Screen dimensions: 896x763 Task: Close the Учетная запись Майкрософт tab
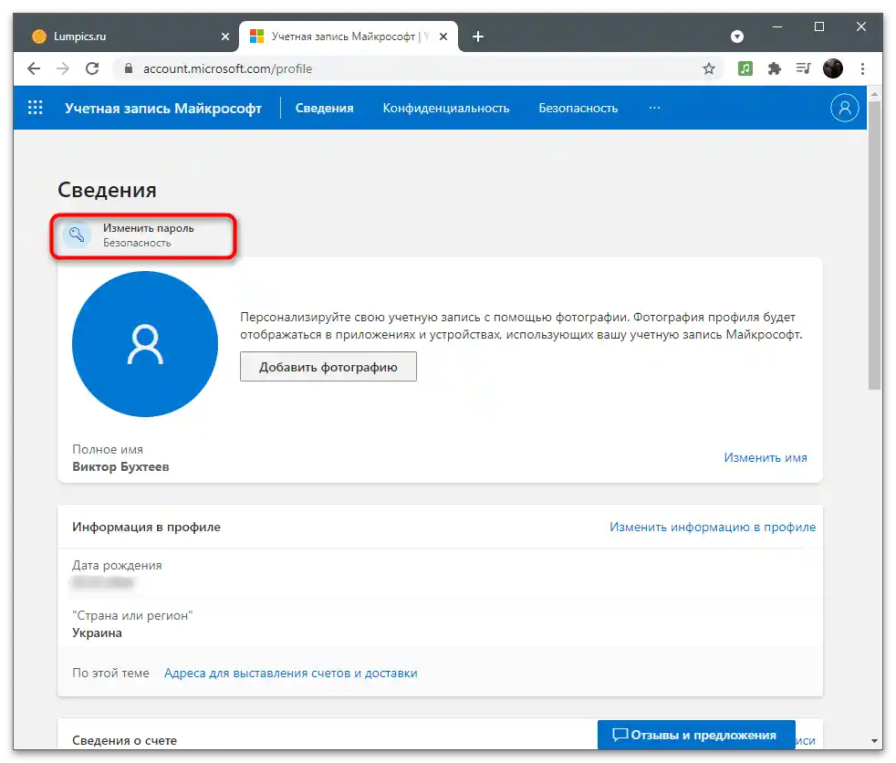443,37
